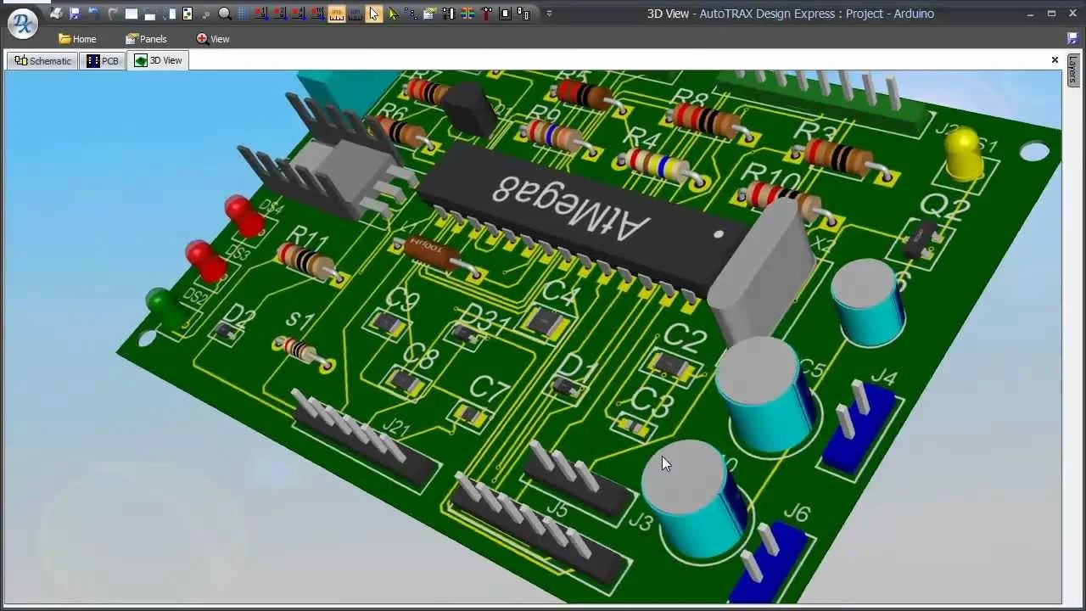This screenshot has width=1086, height=611.
Task: Click the red hammer tools icon
Action: point(486,14)
